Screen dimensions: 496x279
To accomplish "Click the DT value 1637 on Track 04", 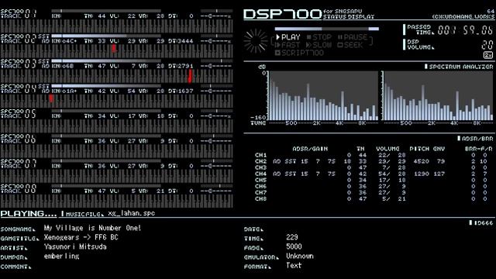I will click(186, 91).
